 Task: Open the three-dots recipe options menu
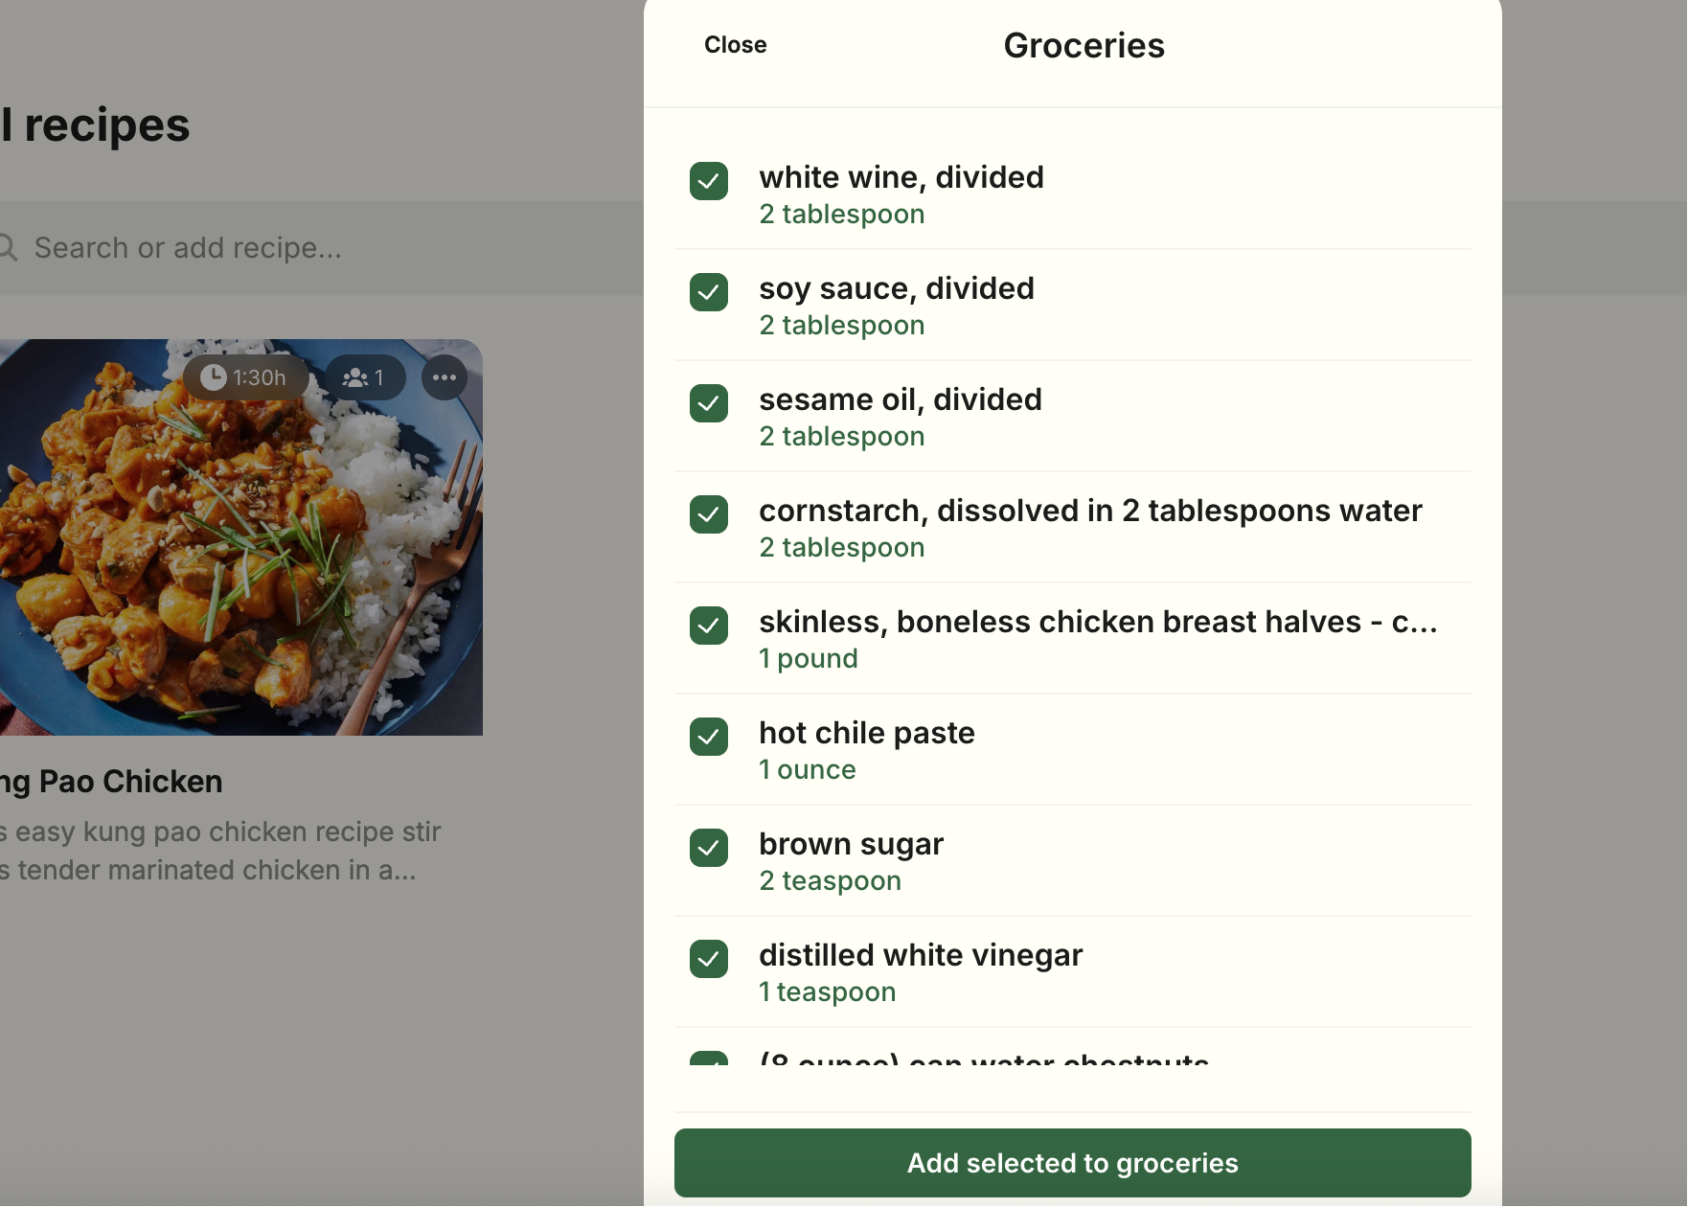click(445, 377)
